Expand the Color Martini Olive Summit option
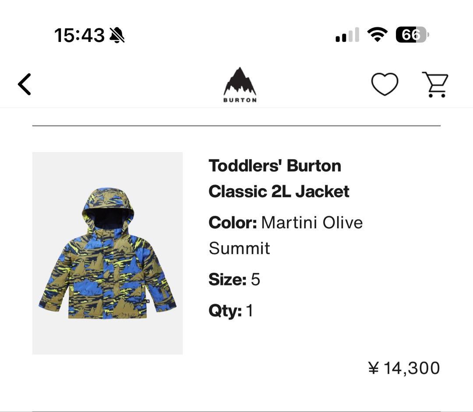Image resolution: width=473 pixels, height=412 pixels. 286,235
